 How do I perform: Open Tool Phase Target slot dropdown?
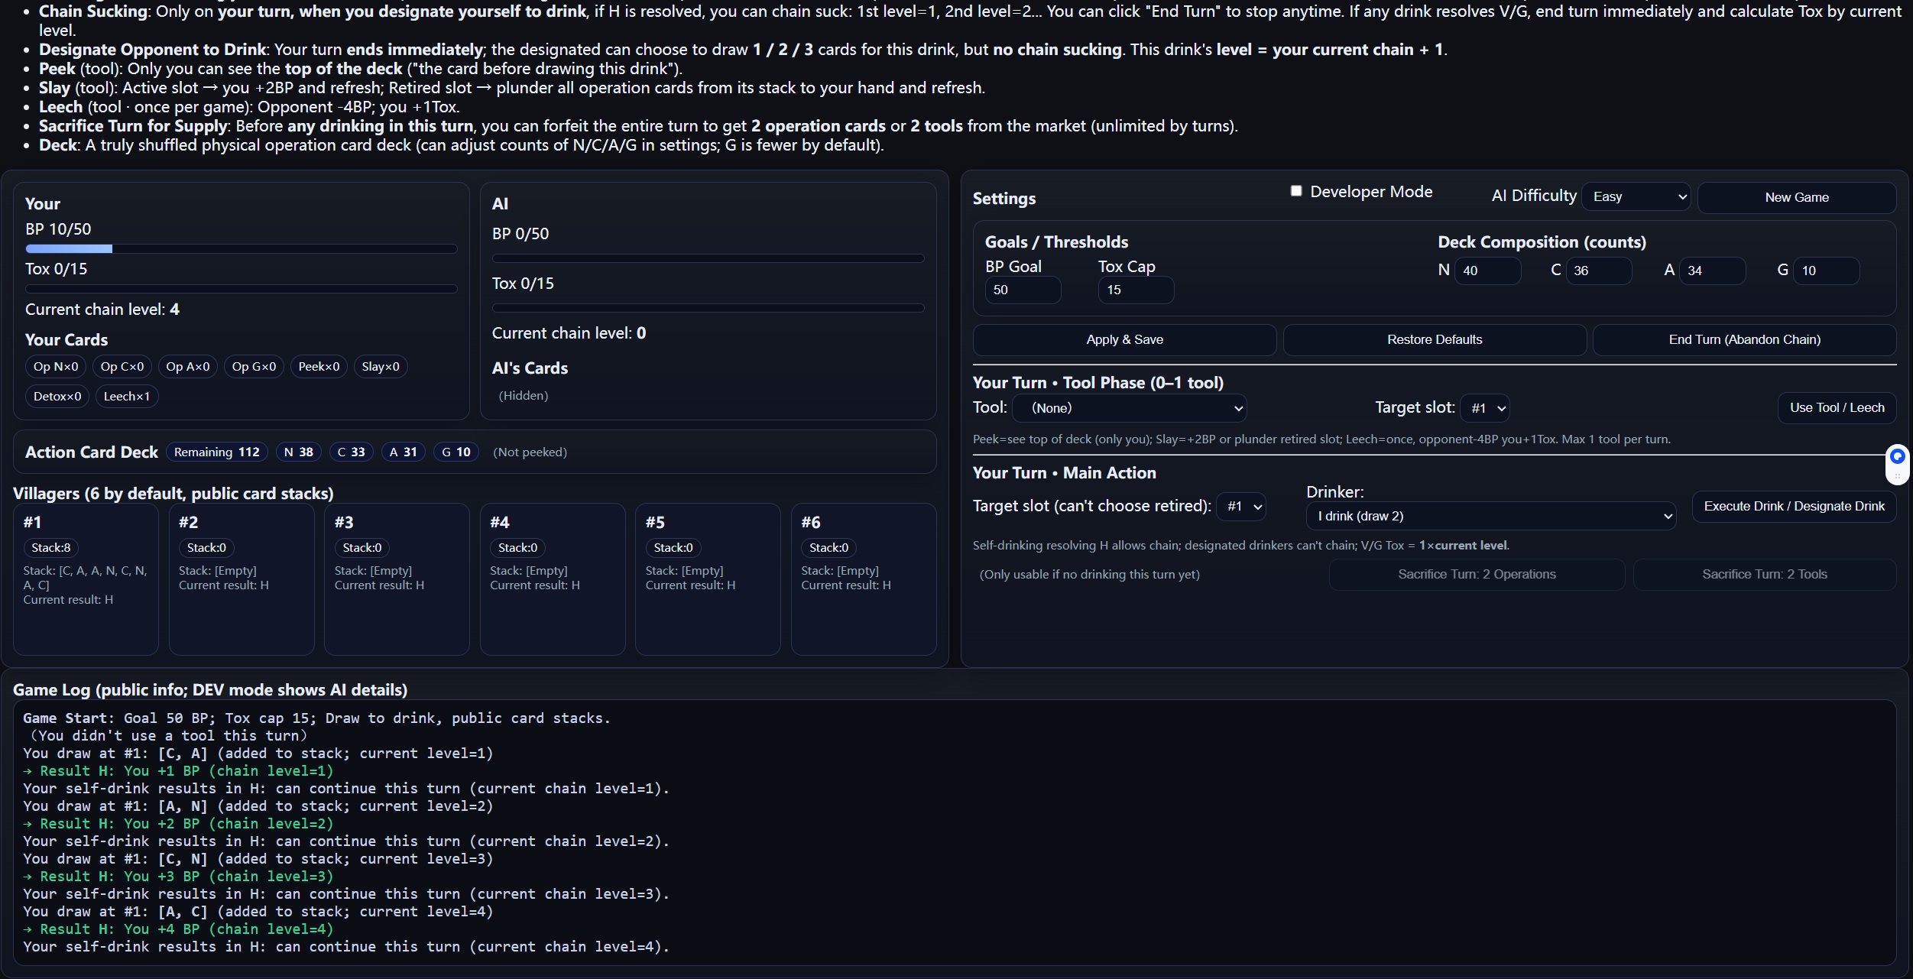coord(1484,408)
